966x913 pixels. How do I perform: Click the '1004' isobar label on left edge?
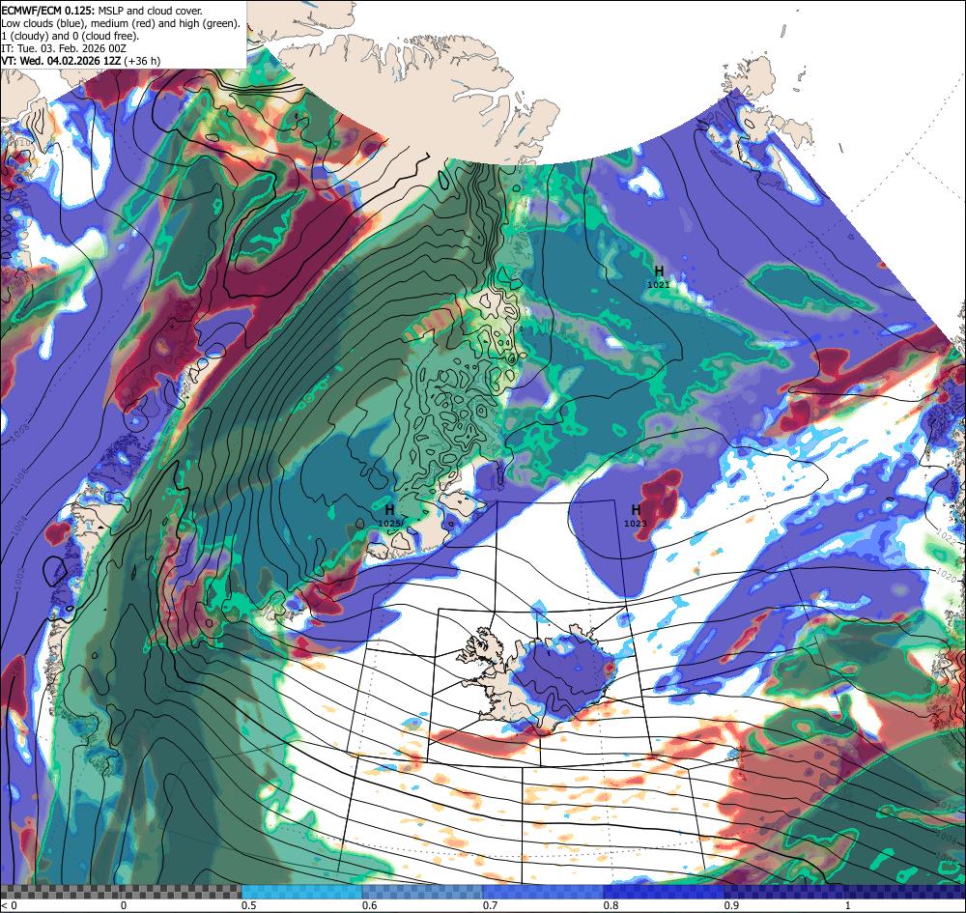[x=20, y=525]
